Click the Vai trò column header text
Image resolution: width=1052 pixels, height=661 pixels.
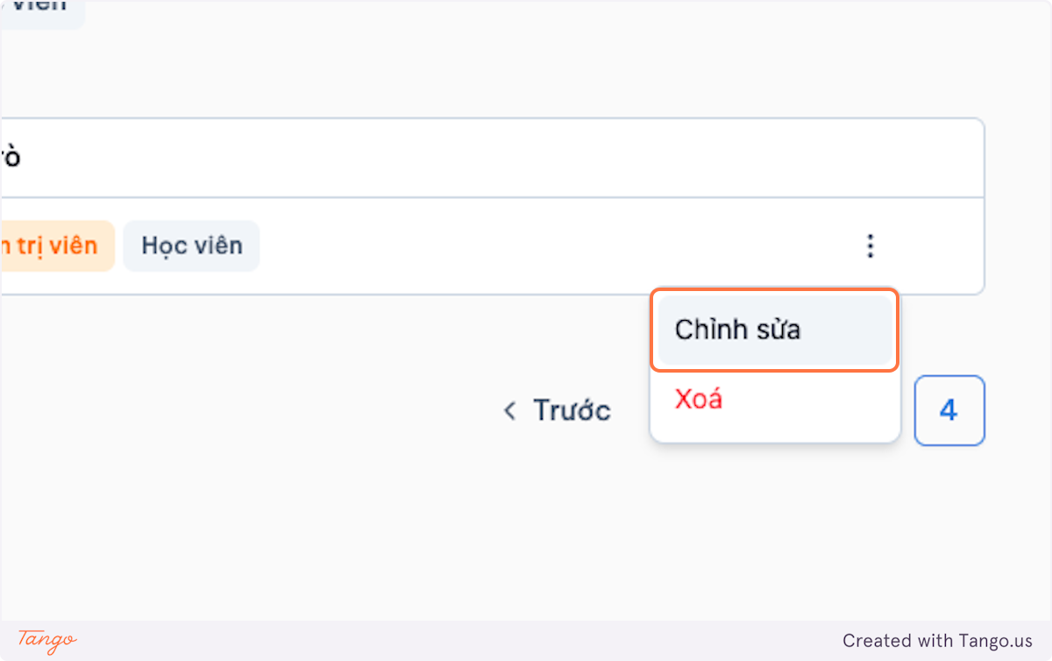[x=11, y=158]
